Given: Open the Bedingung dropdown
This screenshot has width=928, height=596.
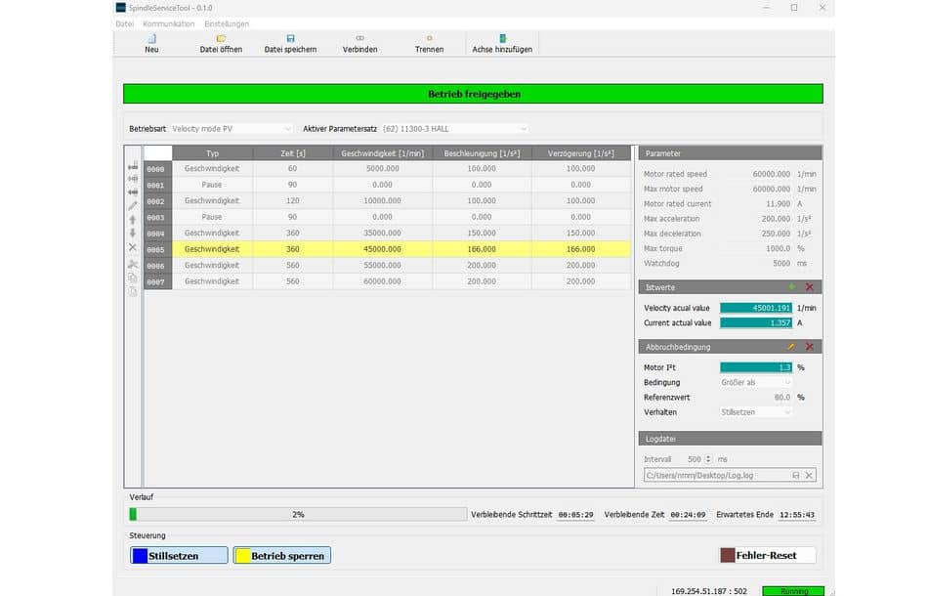Looking at the screenshot, I should (x=756, y=382).
